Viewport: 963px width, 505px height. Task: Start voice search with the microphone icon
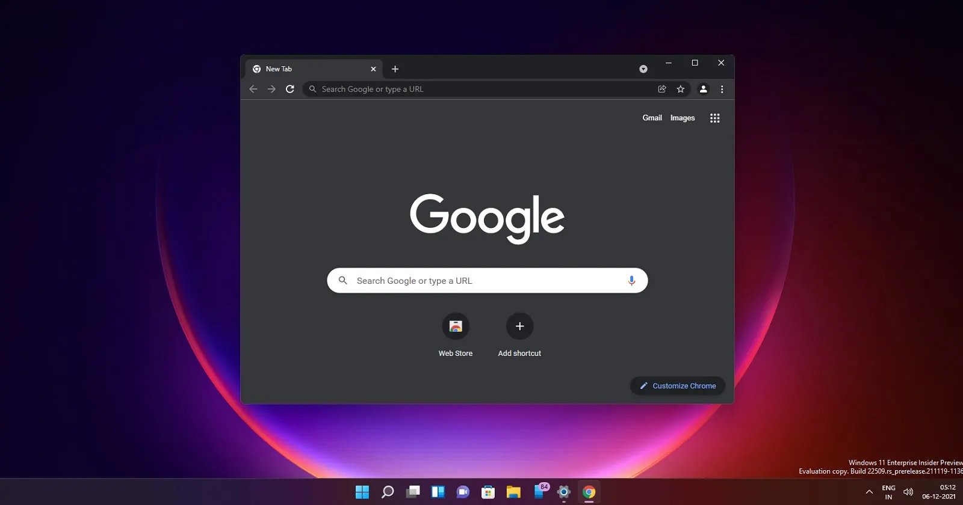631,281
